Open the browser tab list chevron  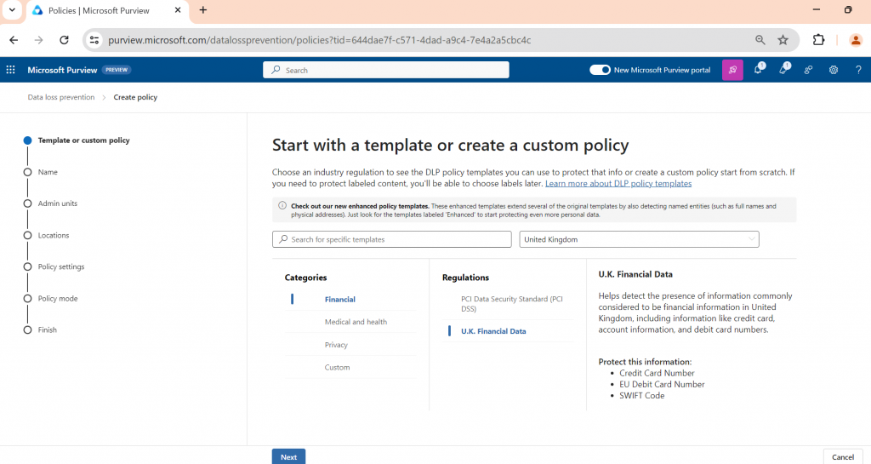click(x=12, y=10)
